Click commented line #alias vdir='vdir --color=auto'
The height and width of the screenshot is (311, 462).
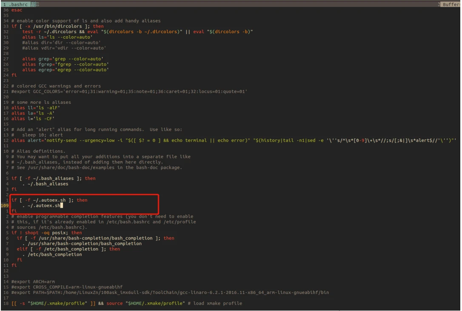pyautogui.click(x=64, y=48)
